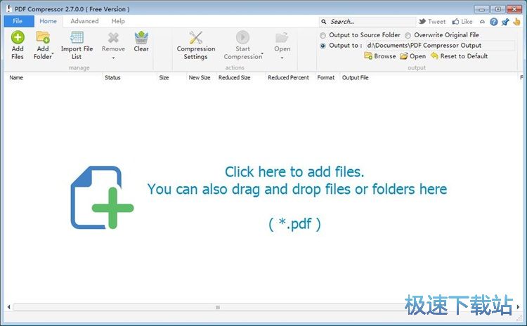527x326 pixels.
Task: Sort by Reduced Size column header
Action: 240,77
